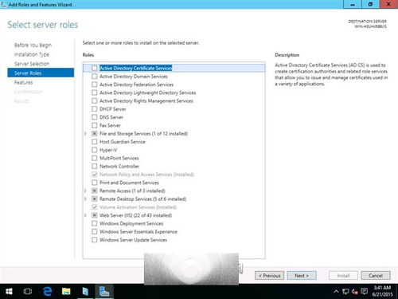Show hidden icons in the system tray
The width and height of the screenshot is (398, 299).
(336, 292)
